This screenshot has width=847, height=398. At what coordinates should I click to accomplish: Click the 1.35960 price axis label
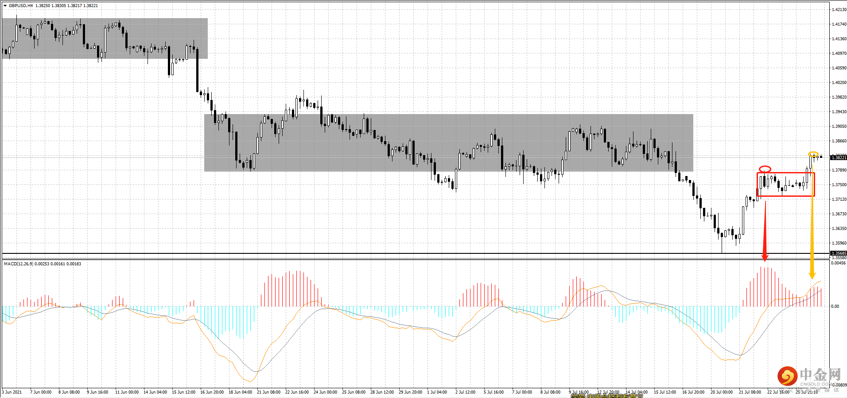(x=839, y=243)
